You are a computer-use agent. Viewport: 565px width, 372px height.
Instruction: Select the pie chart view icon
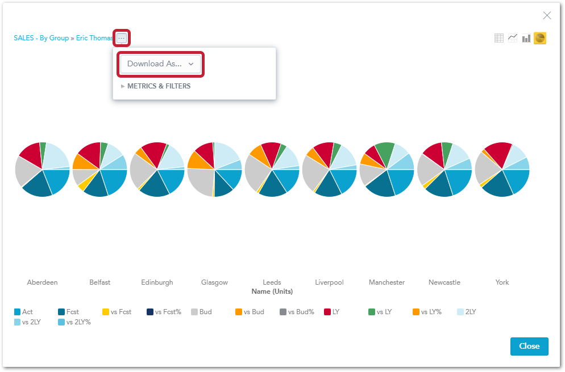[540, 38]
